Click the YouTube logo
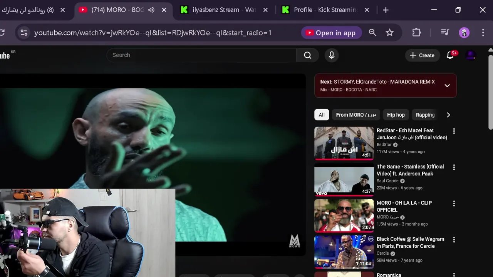 (x=5, y=55)
